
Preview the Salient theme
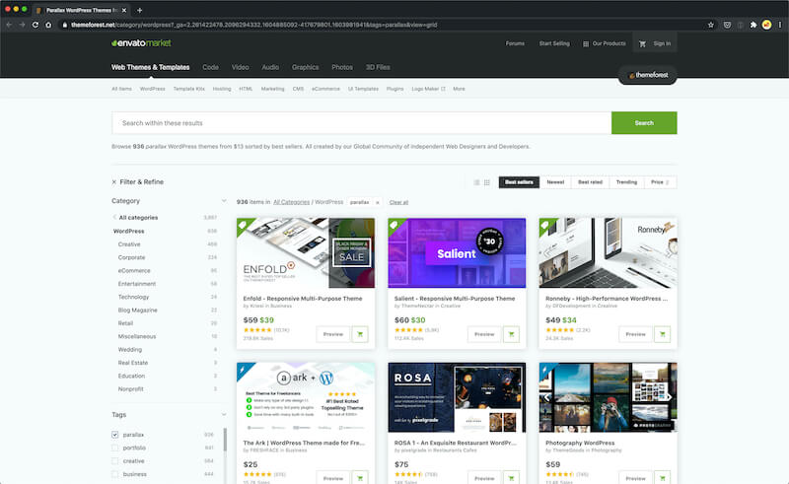484,334
